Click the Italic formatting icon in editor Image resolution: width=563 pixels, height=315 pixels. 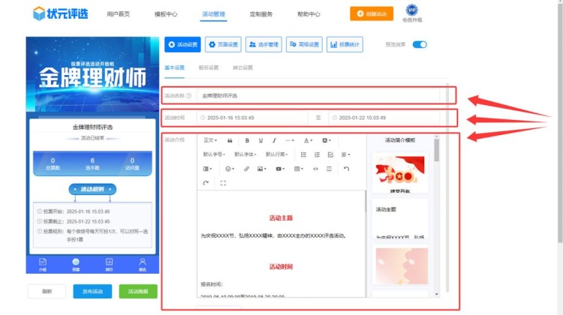point(274,140)
